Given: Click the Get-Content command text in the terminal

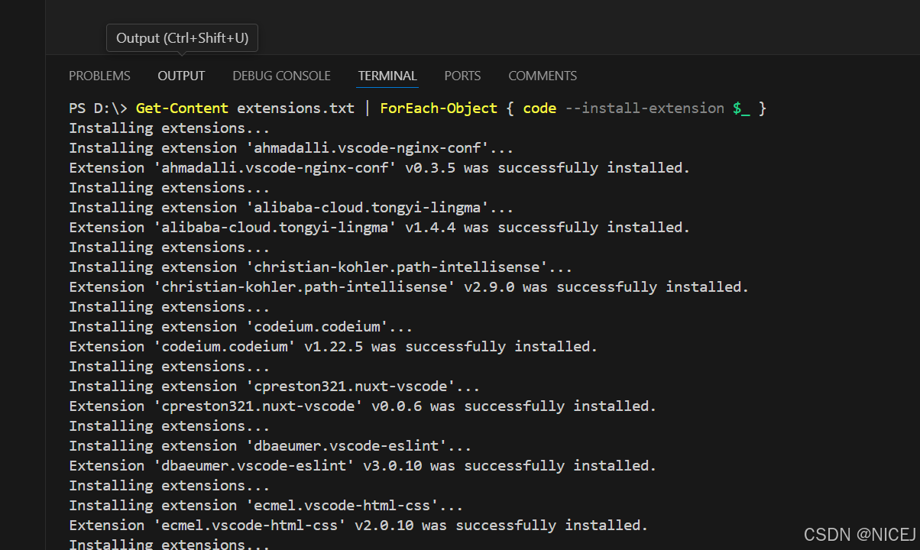Looking at the screenshot, I should click(x=182, y=108).
